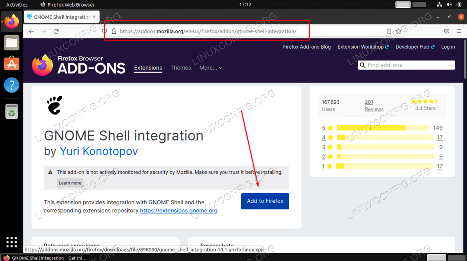The height and width of the screenshot is (261, 467).
Task: Open a new tab with plus button
Action: (107, 17)
